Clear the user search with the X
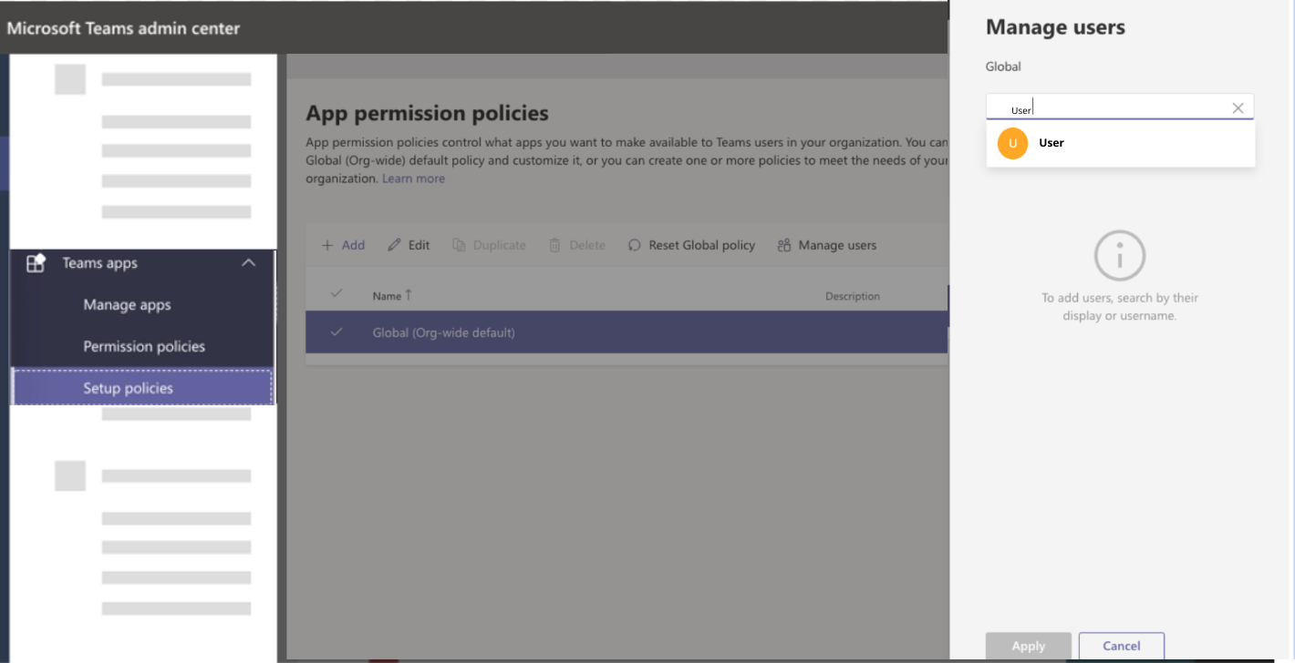The height and width of the screenshot is (663, 1295). 1238,107
